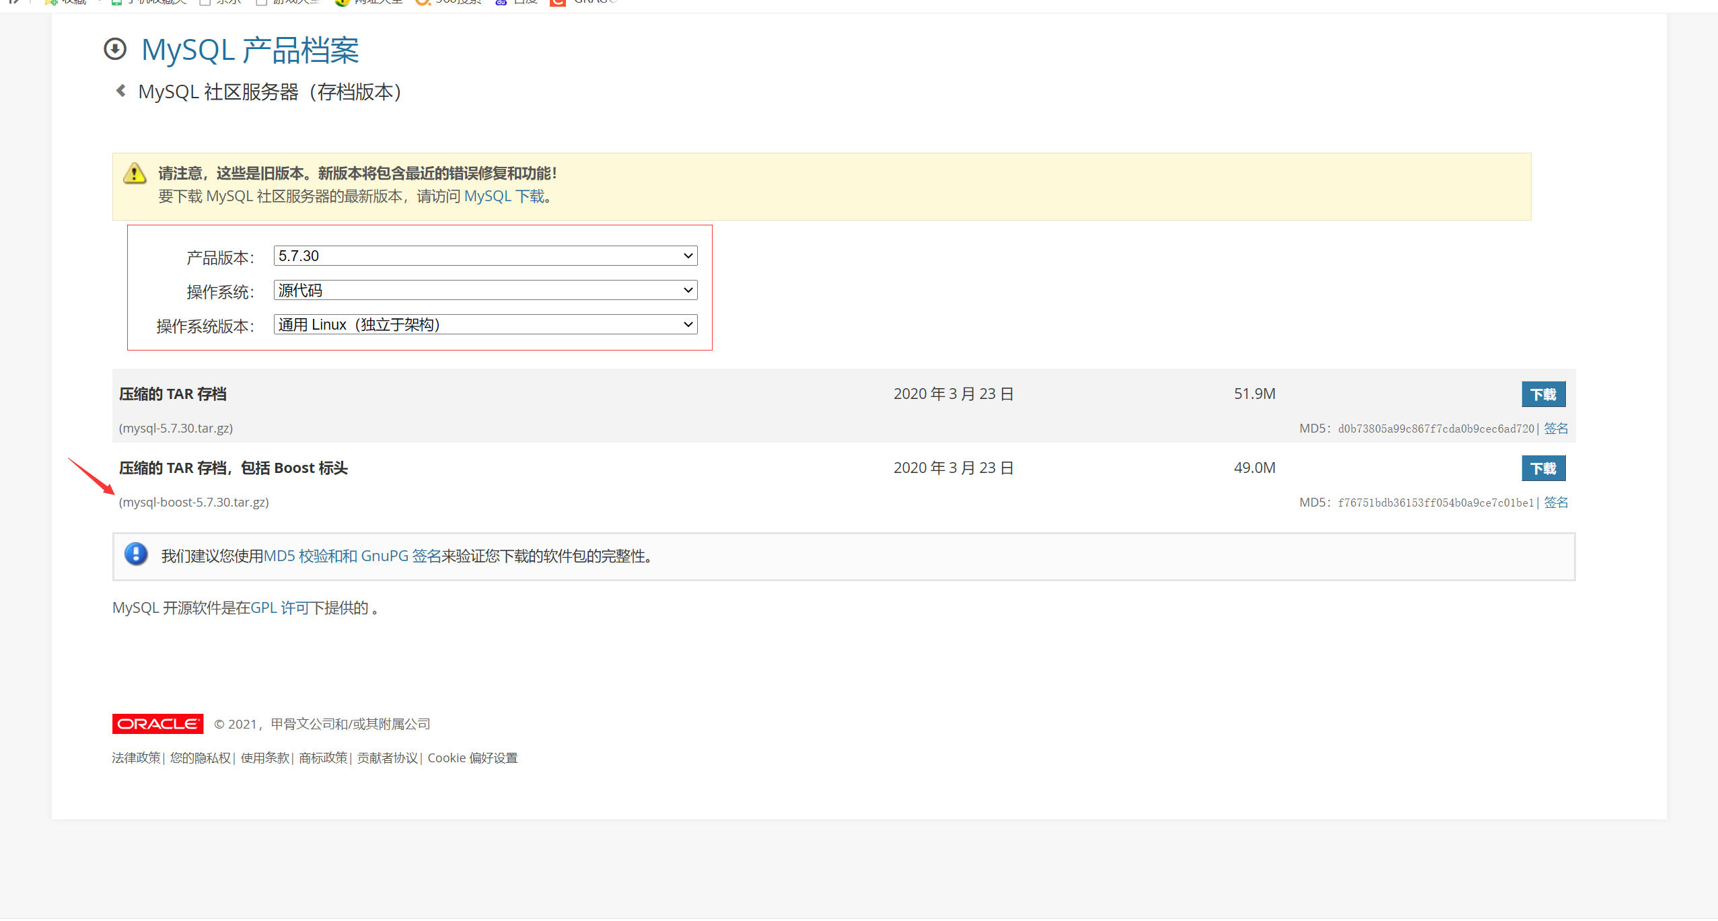Open the 签名 link for mysql-5.7.30.tar.gz
This screenshot has height=921, width=1718.
pyautogui.click(x=1556, y=429)
